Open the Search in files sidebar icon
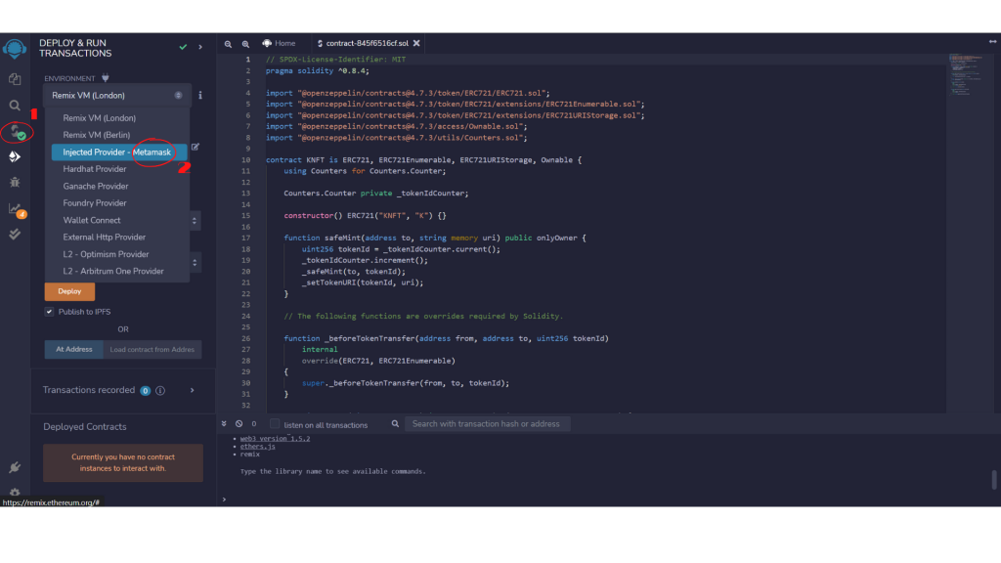This screenshot has height=563, width=1001. (x=15, y=106)
